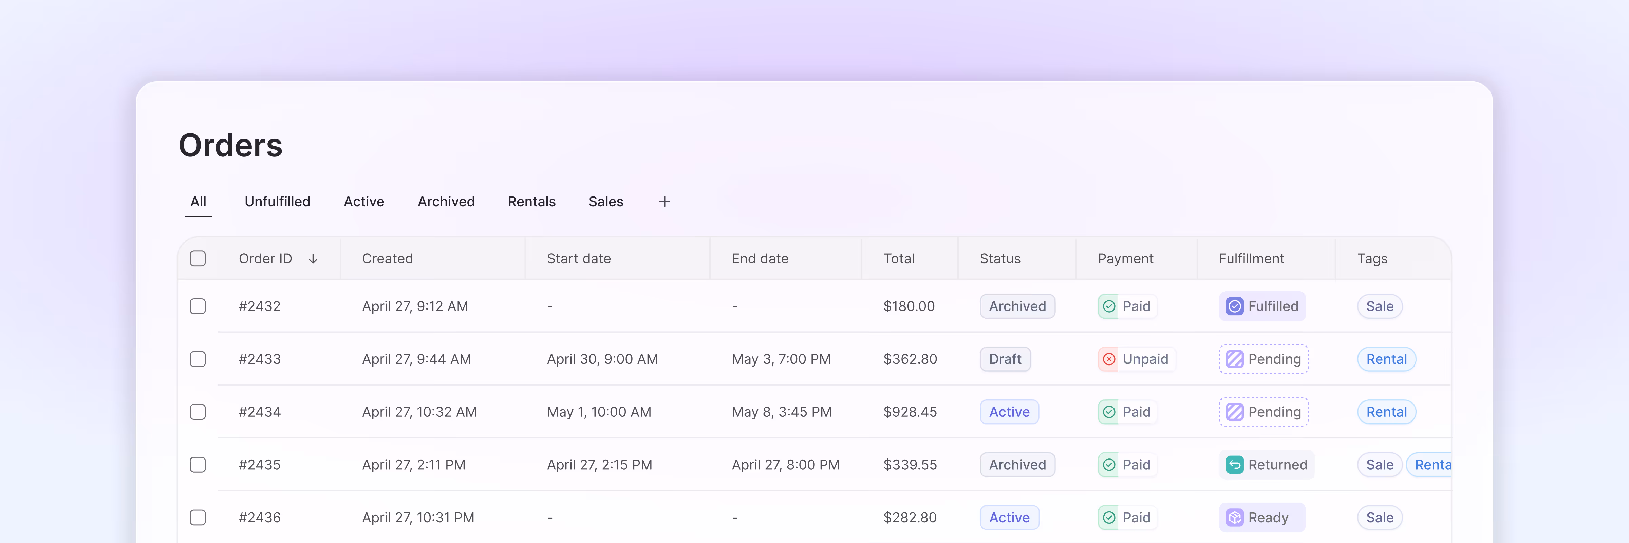This screenshot has height=543, width=1629.
Task: Click Fulfilled badge icon on order #2432
Action: tap(1234, 306)
